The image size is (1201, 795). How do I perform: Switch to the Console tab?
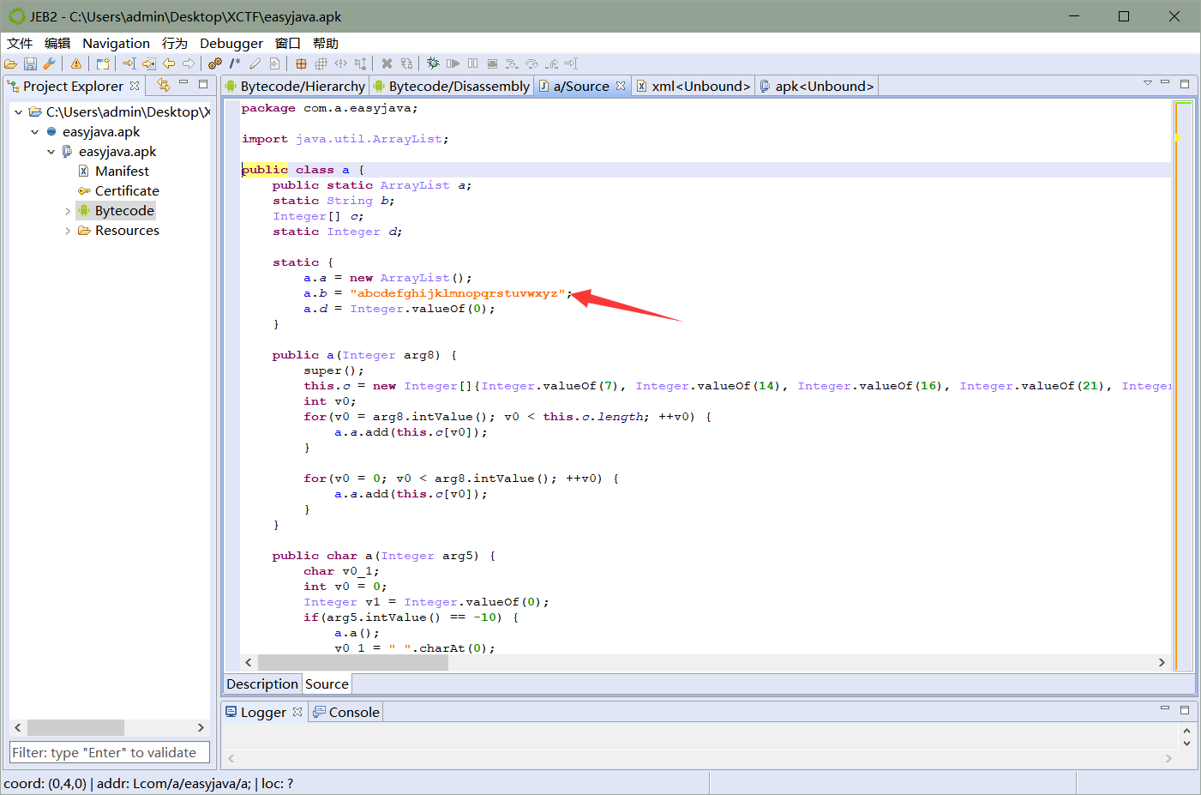[x=345, y=712]
